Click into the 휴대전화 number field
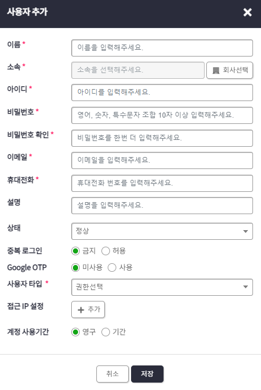The width and height of the screenshot is (261, 390). click(162, 183)
